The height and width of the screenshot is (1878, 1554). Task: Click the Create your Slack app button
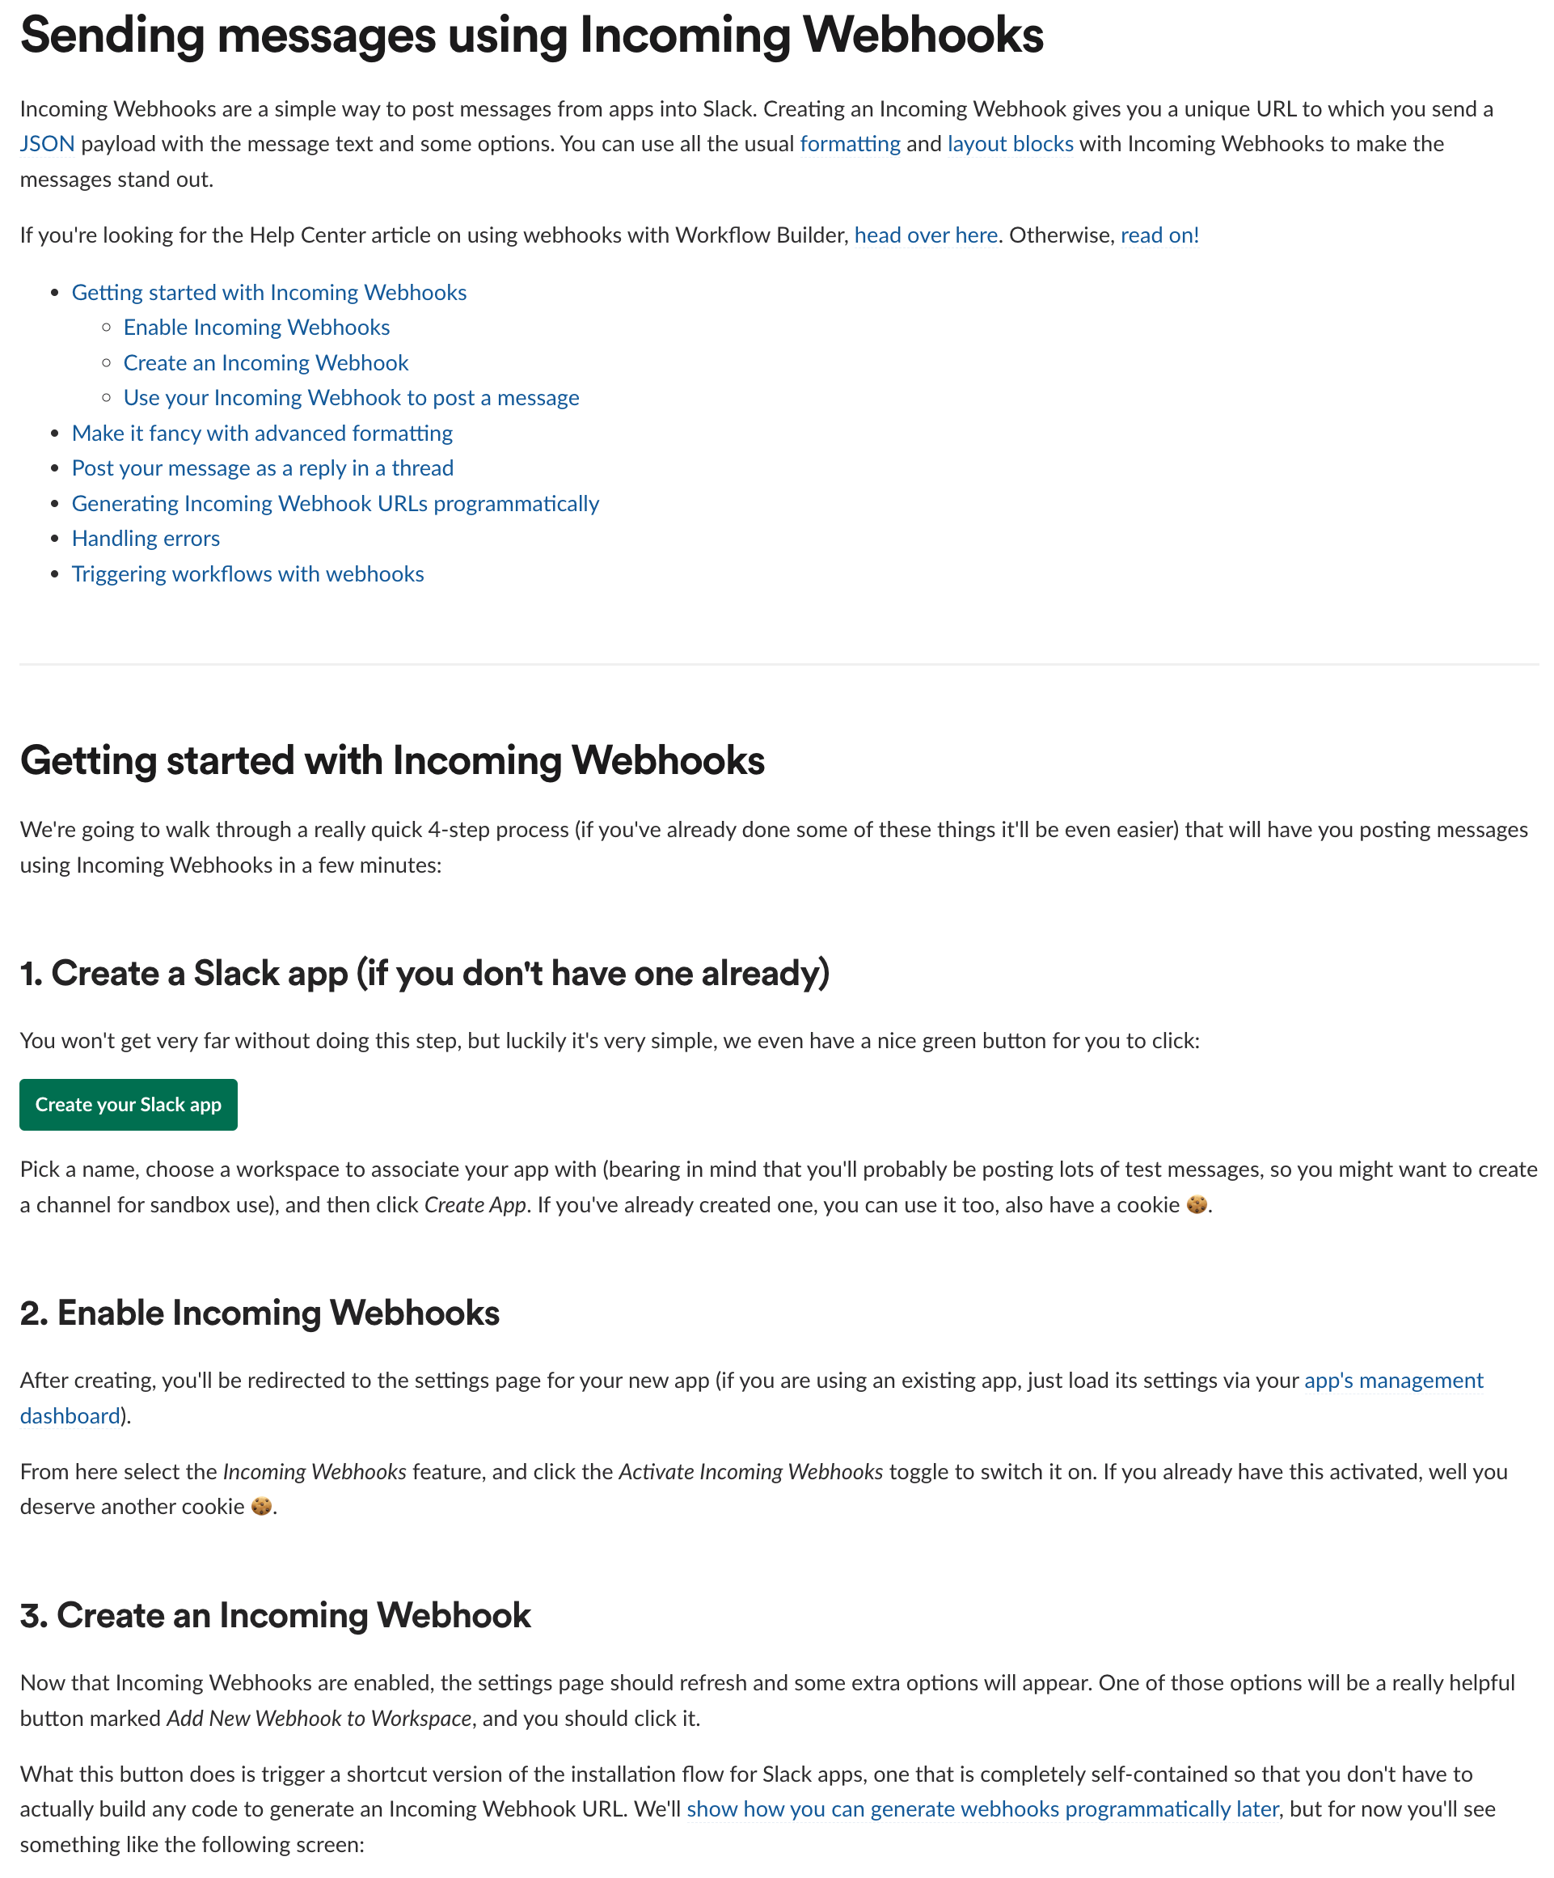129,1104
